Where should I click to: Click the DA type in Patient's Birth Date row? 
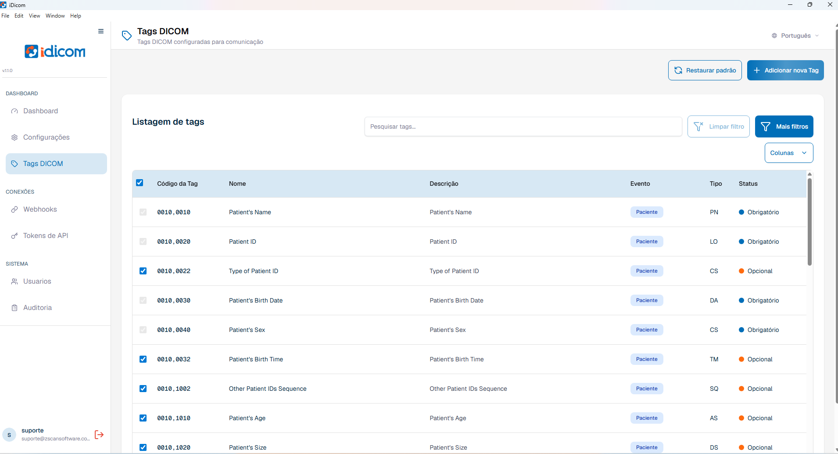coord(714,300)
